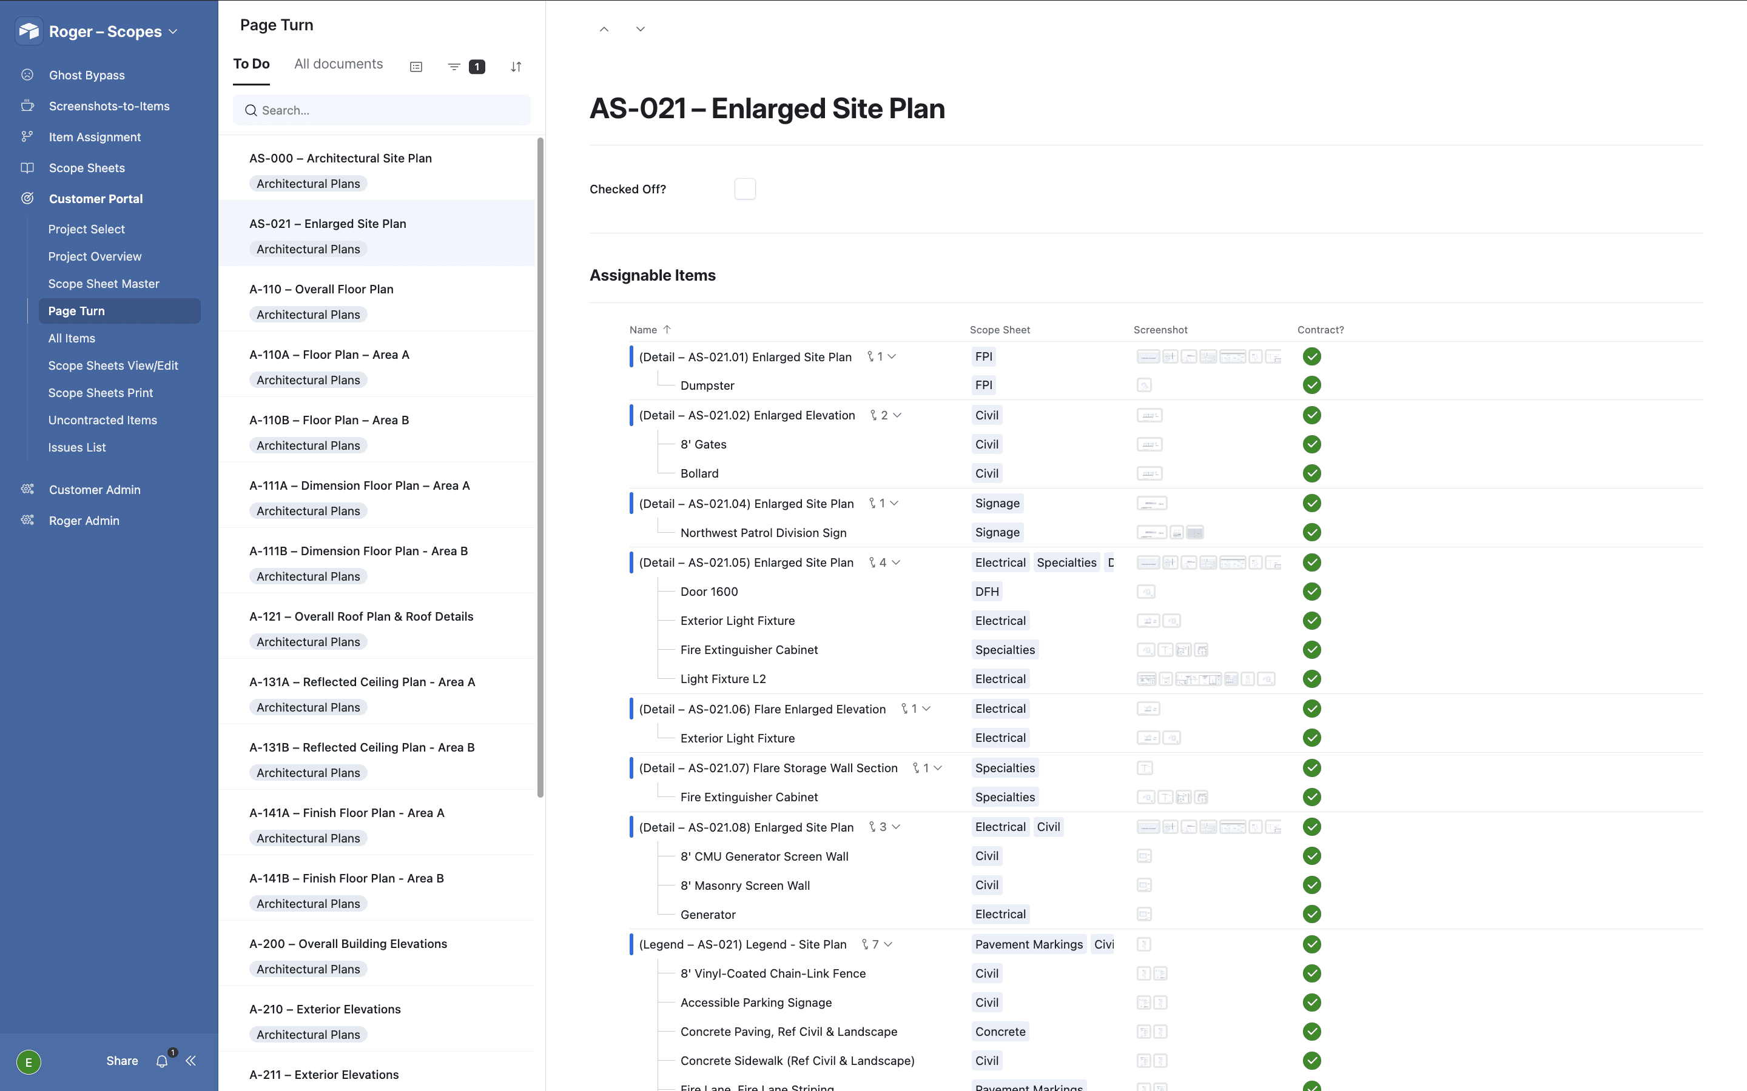Open Uncontracted Items in the sidebar
This screenshot has height=1091, width=1747.
point(103,420)
